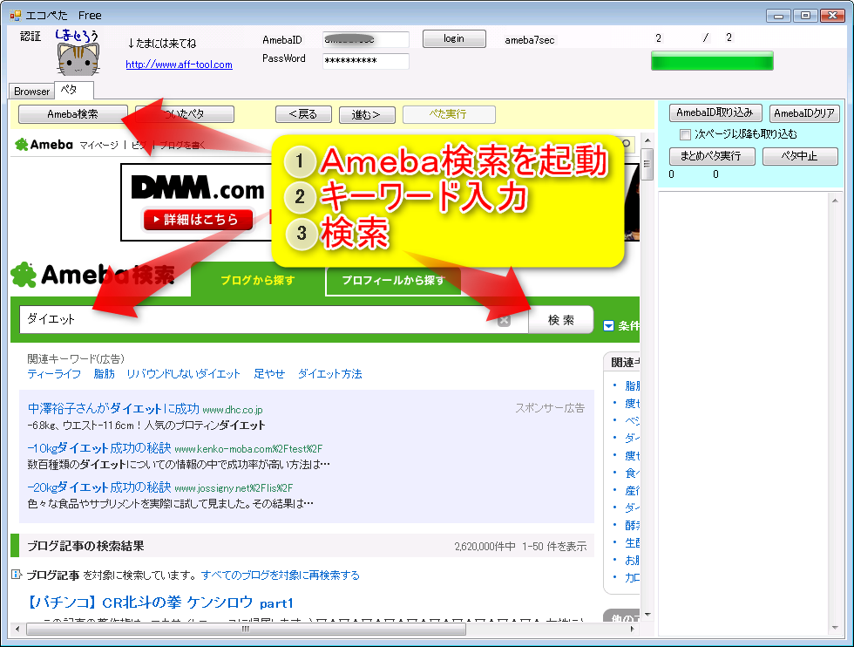Click the green progress bar
This screenshot has width=854, height=647.
pos(712,60)
